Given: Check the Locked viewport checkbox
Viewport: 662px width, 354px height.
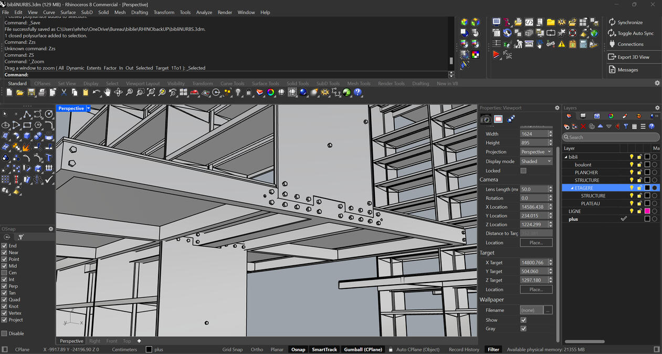Looking at the screenshot, I should point(523,171).
